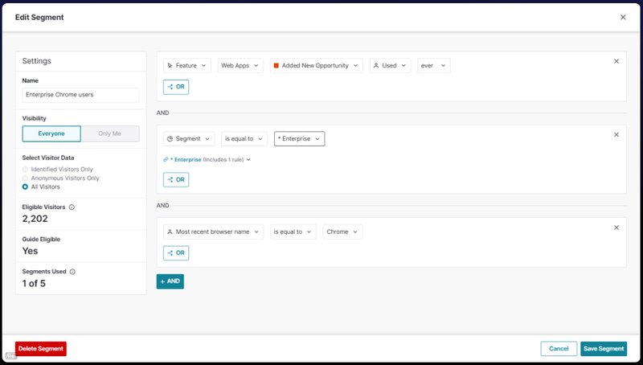Click the 1 of 5 segments value
The width and height of the screenshot is (643, 365).
click(34, 283)
